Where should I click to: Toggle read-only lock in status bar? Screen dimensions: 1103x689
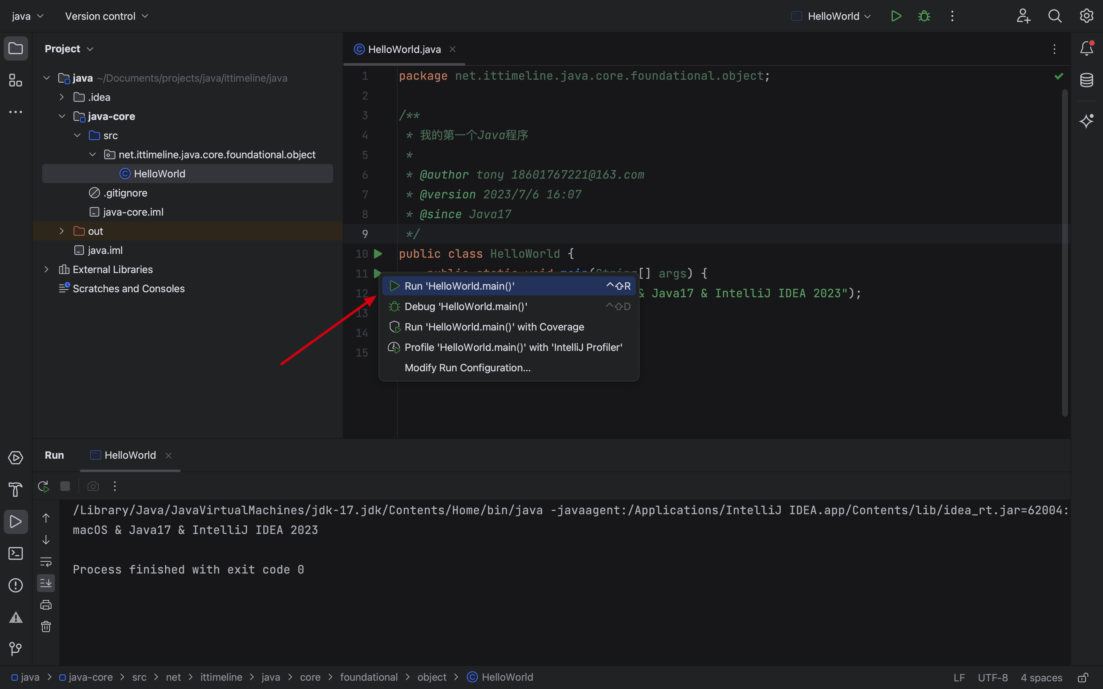tap(1083, 677)
